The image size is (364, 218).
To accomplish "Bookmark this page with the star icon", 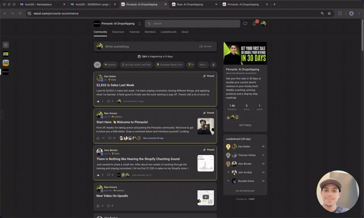I will pyautogui.click(x=329, y=14).
